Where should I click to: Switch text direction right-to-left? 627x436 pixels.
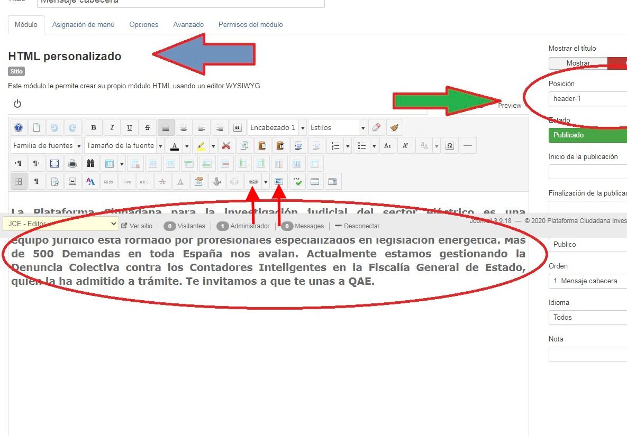click(x=37, y=164)
